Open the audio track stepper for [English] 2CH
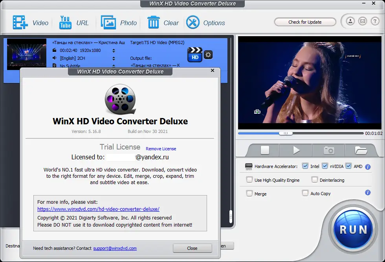Image resolution: width=385 pixels, height=262 pixels. (113, 58)
